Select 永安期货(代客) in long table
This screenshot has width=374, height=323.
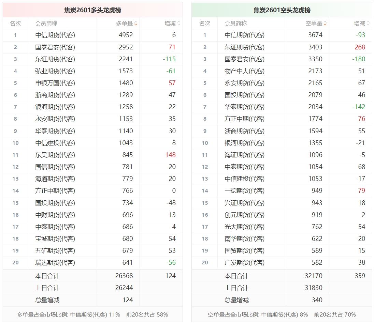[55, 119]
